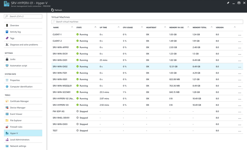
Task: Sort by the STATE column arrow
Action: pyautogui.click(x=95, y=27)
